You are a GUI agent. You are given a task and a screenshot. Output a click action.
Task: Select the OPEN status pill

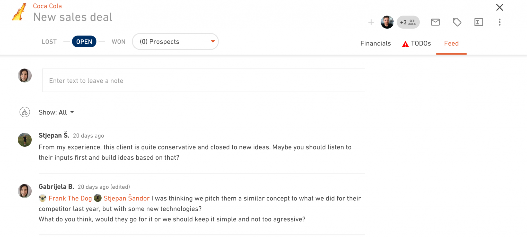pos(84,42)
